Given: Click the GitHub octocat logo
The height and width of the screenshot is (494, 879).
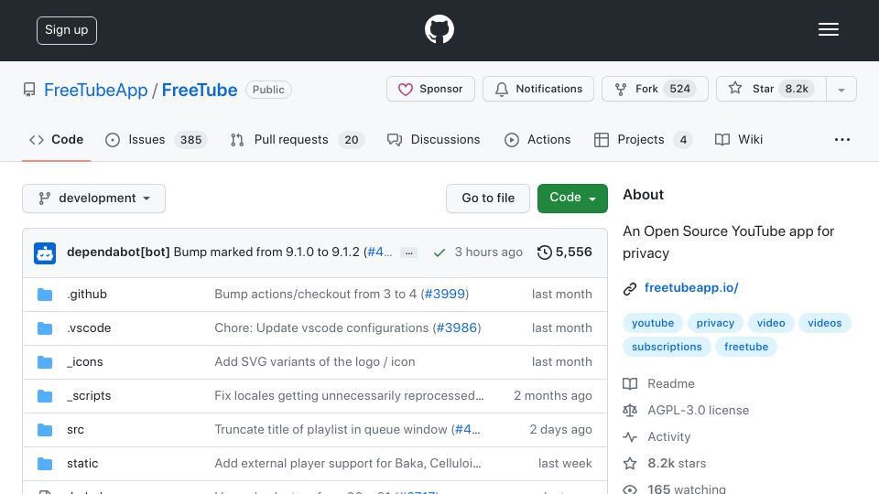Looking at the screenshot, I should tap(439, 29).
